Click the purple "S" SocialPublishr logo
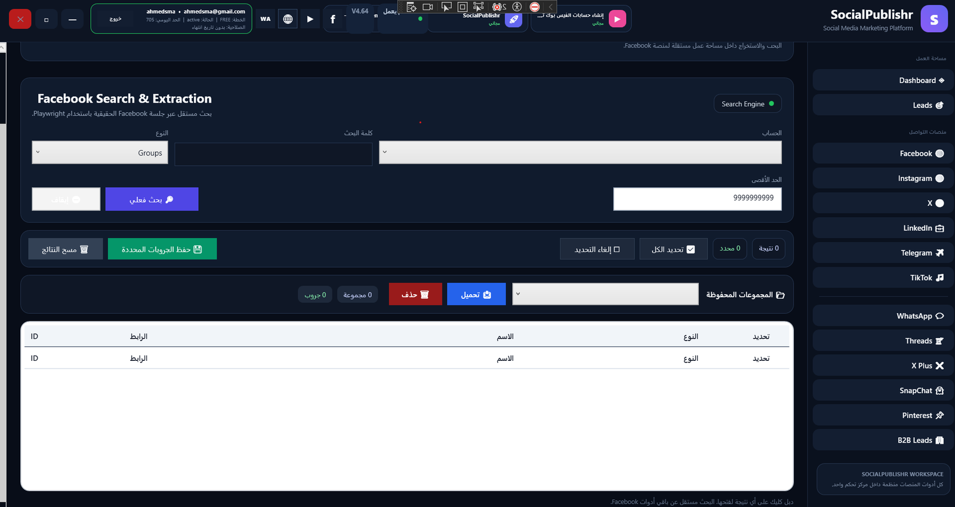The height and width of the screenshot is (507, 955). pyautogui.click(x=934, y=19)
